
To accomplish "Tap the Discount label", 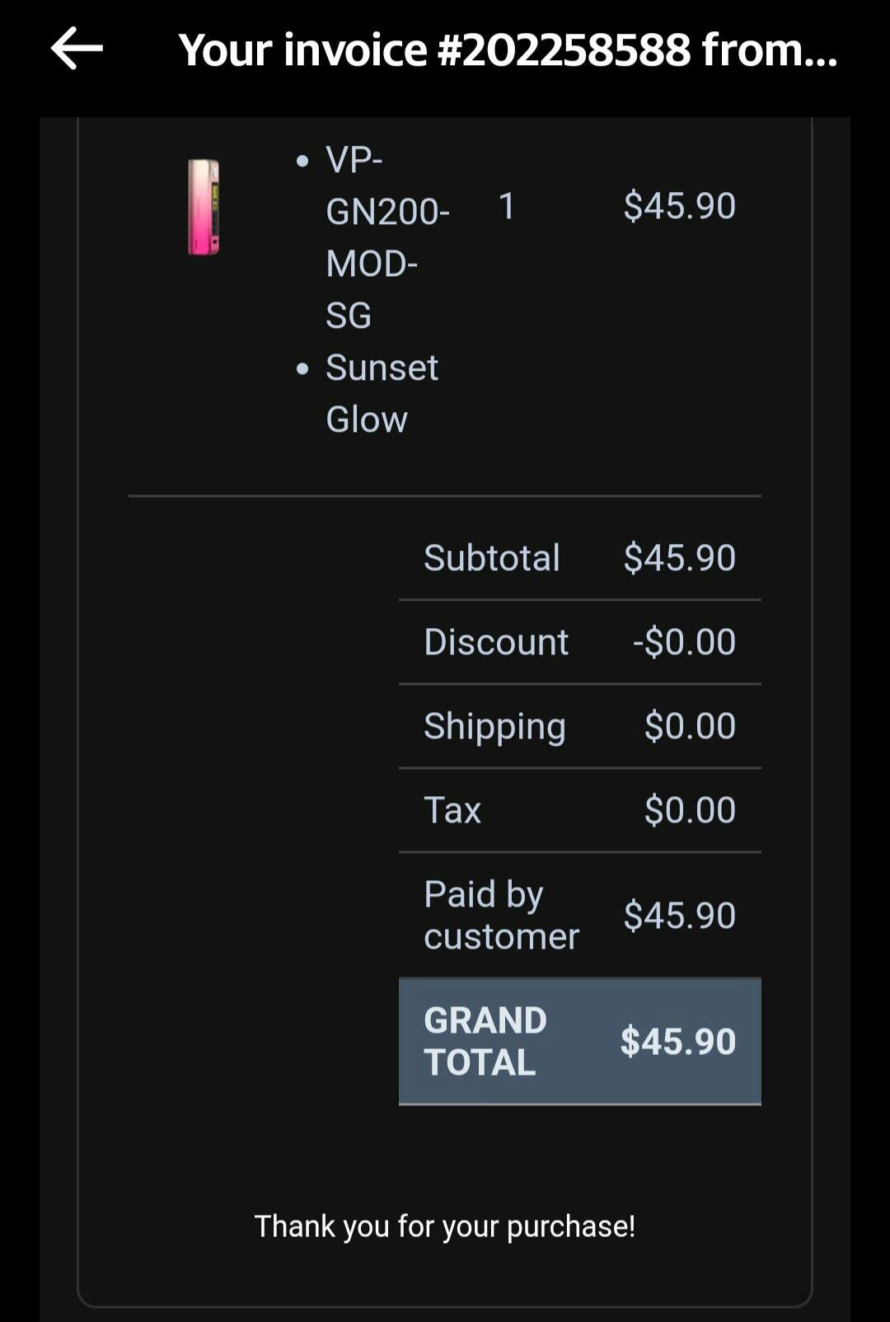I will pyautogui.click(x=496, y=642).
